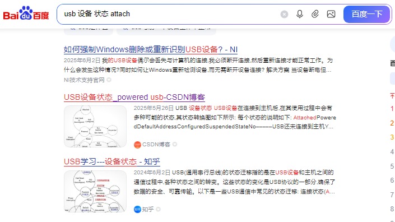The height and width of the screenshot is (222, 395).
Task: Click the 知乎 source avatar icon
Action: click(137, 210)
